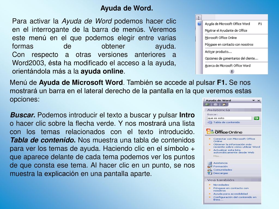The width and height of the screenshot is (279, 209).
Task: Open the Comunidades link
Action: pos(223,170)
